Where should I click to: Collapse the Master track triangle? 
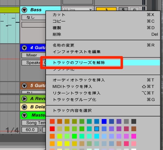click(24, 115)
